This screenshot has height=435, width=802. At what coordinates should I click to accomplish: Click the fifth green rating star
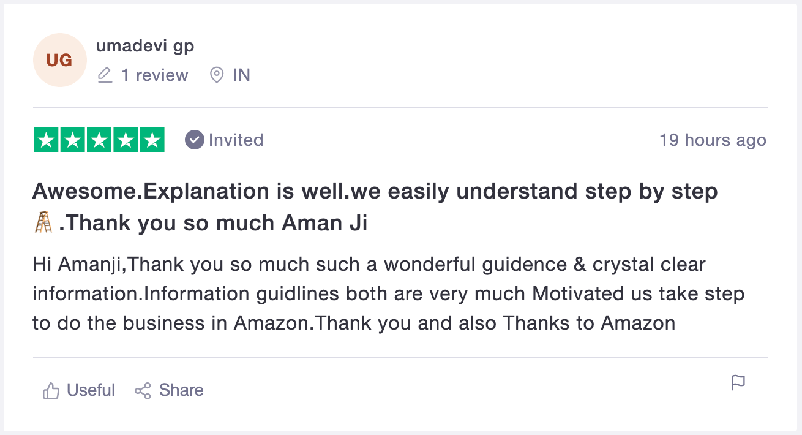(152, 140)
